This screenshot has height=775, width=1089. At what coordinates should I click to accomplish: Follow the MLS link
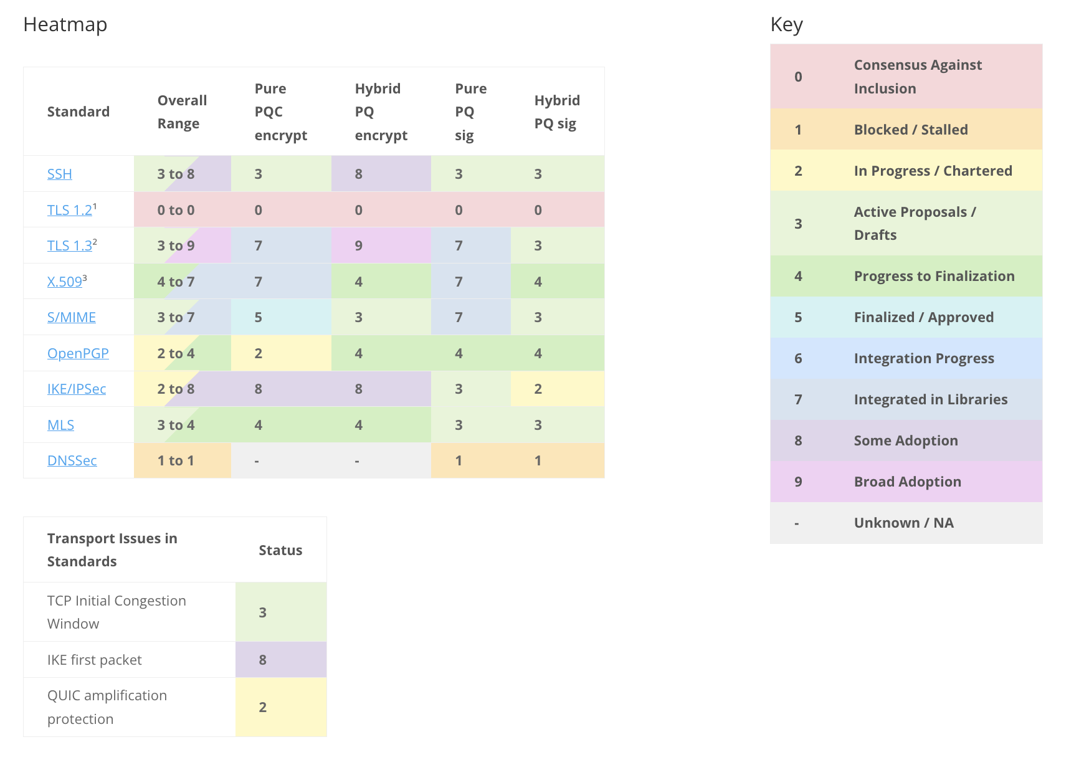(x=60, y=425)
